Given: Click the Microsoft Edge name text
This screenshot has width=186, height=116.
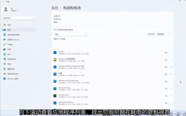Looking at the screenshot, I should (64, 88).
